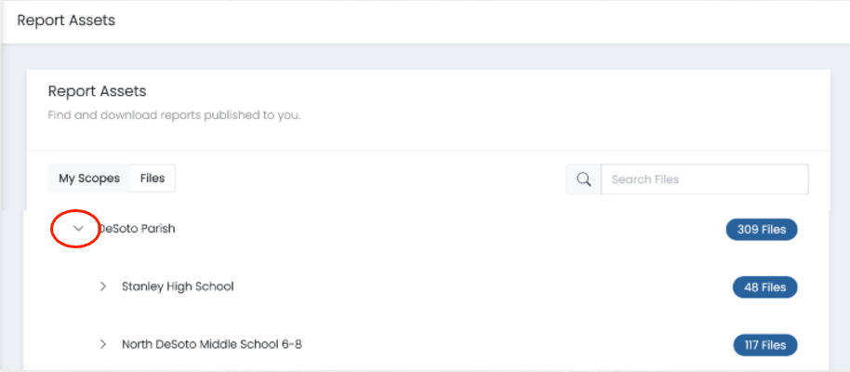850x372 pixels.
Task: Expand North DeSoto Middle School 6-8
Action: click(103, 344)
